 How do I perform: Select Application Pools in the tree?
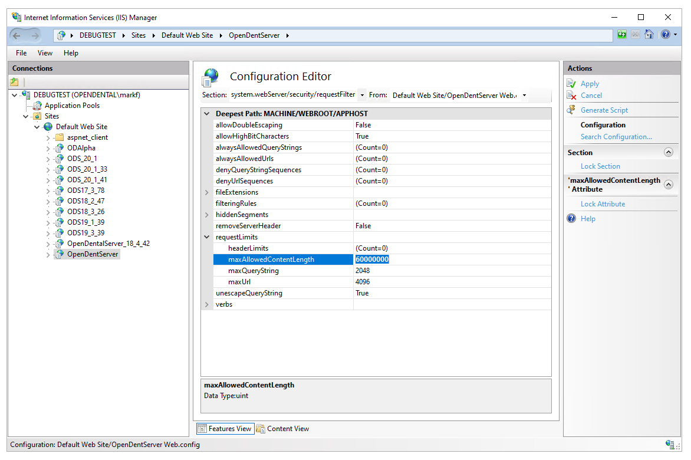72,106
